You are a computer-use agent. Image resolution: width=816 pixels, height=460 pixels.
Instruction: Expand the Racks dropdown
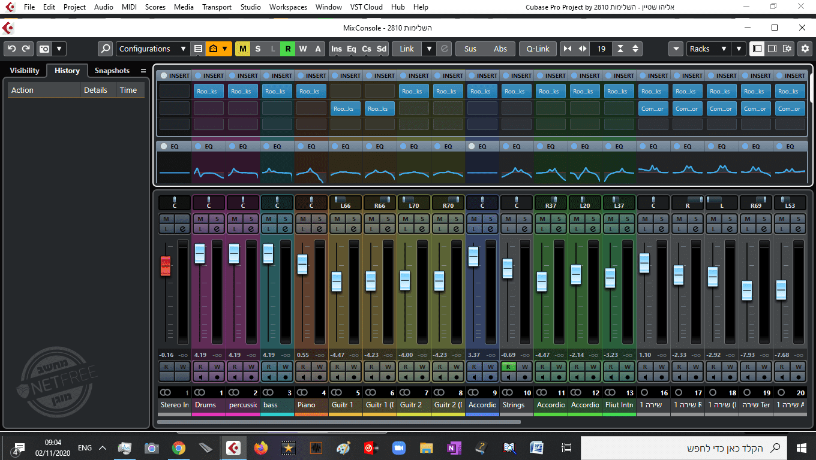pyautogui.click(x=707, y=49)
